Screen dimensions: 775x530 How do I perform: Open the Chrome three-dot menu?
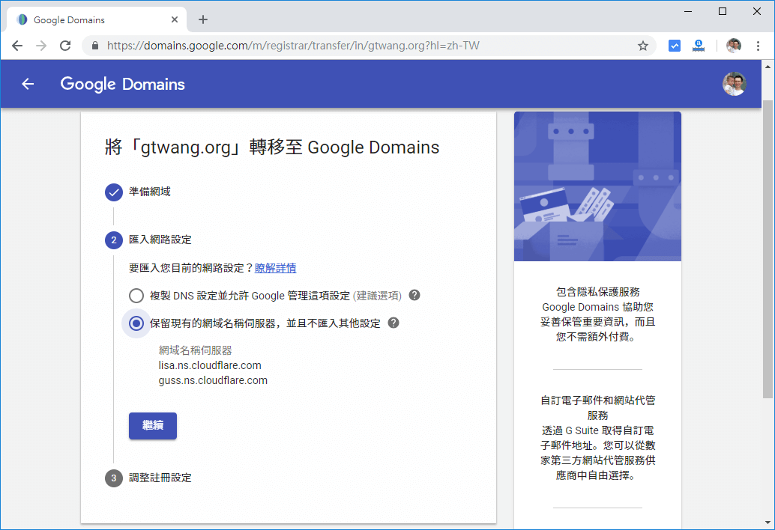click(x=759, y=46)
